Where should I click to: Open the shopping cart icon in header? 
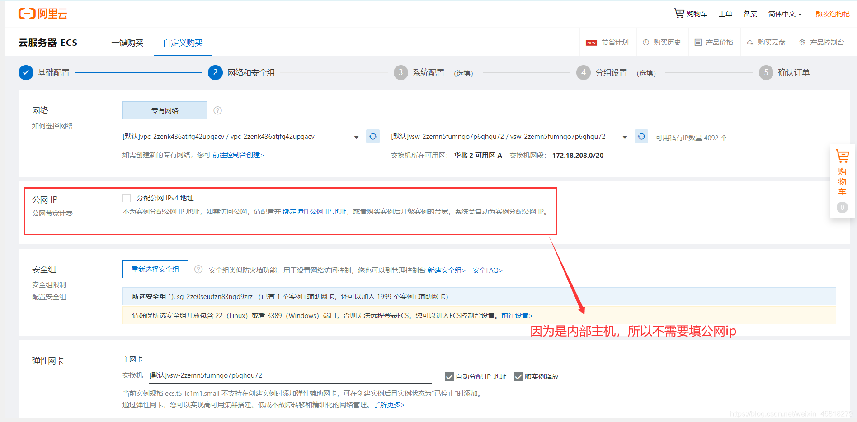(679, 13)
